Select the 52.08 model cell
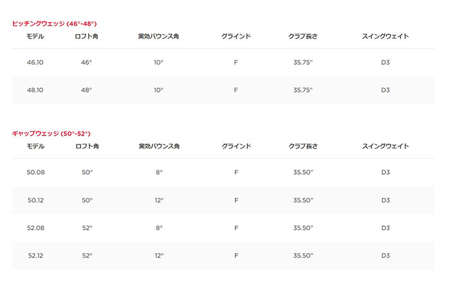This screenshot has height=289, width=450. (35, 228)
